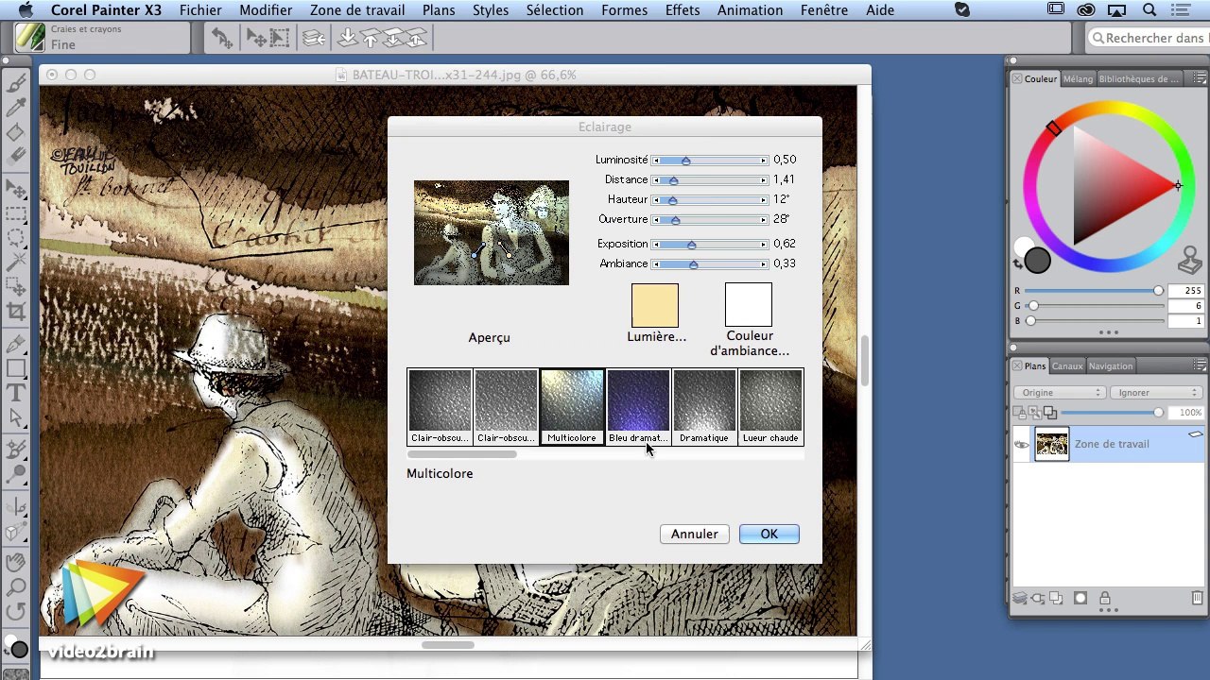Click the Clone Color rubber stamp icon
Image resolution: width=1210 pixels, height=680 pixels.
(x=1189, y=259)
